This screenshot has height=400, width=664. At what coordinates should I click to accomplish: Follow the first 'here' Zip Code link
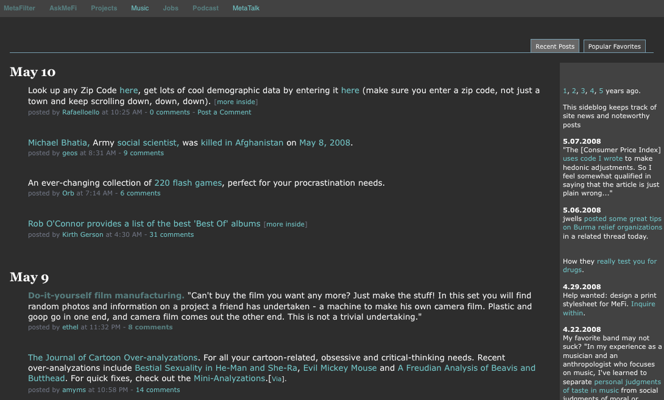click(129, 90)
